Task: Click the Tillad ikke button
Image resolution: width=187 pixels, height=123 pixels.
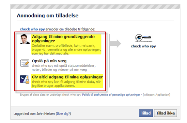Action: [x=166, y=113]
